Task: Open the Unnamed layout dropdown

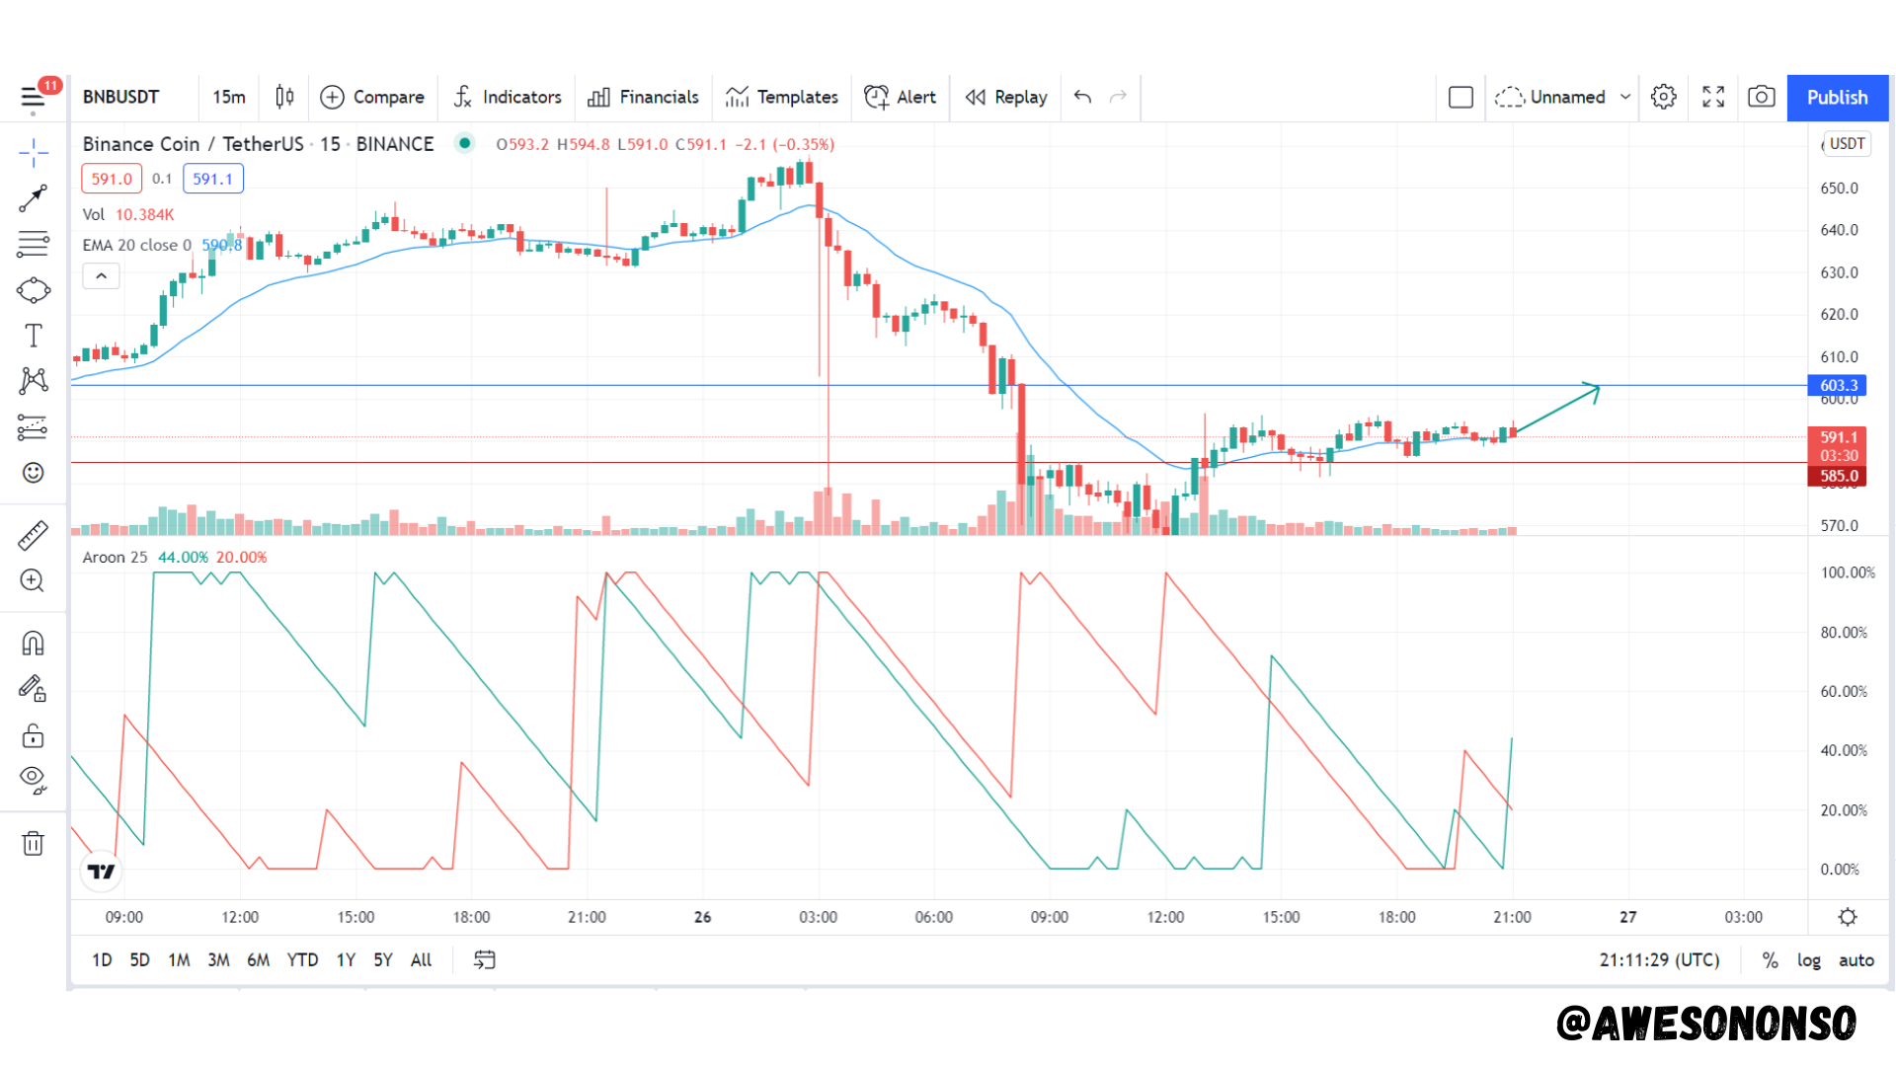Action: [1561, 97]
